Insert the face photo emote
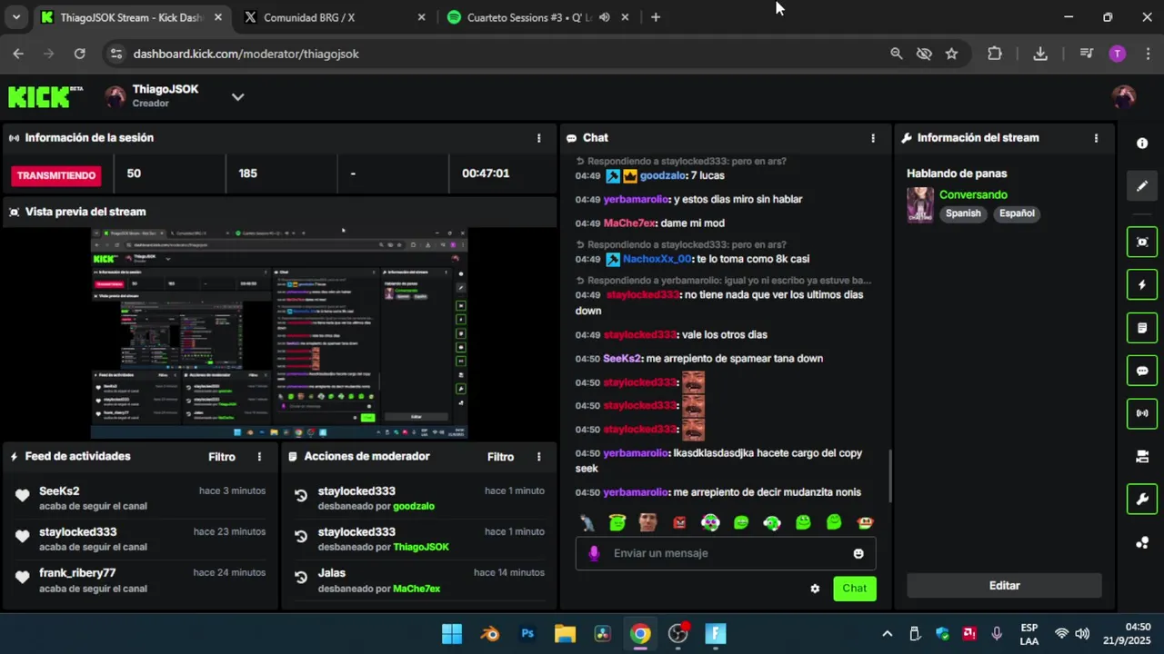The image size is (1164, 654). point(647,522)
